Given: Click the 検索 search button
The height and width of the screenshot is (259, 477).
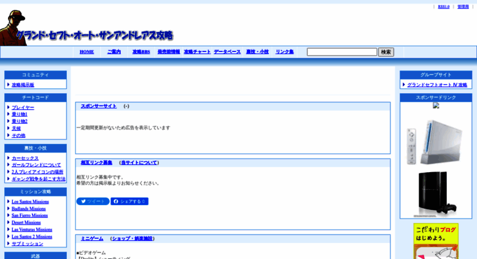Looking at the screenshot, I should pyautogui.click(x=386, y=52).
